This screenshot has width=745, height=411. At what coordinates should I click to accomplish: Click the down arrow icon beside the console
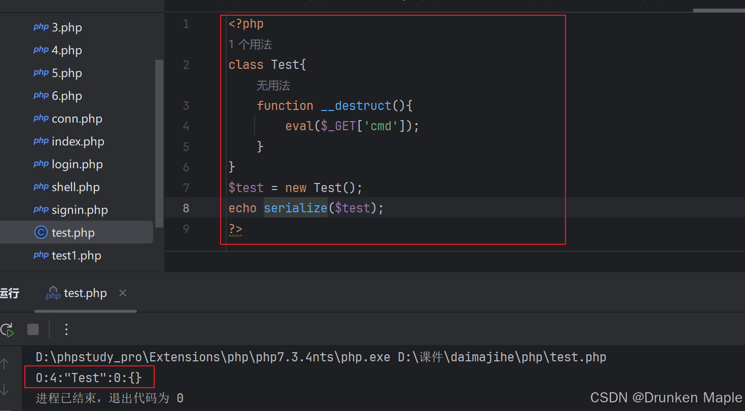[x=5, y=390]
